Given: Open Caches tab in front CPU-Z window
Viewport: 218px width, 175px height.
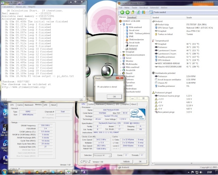Looking at the screenshot, I should coord(91,104).
